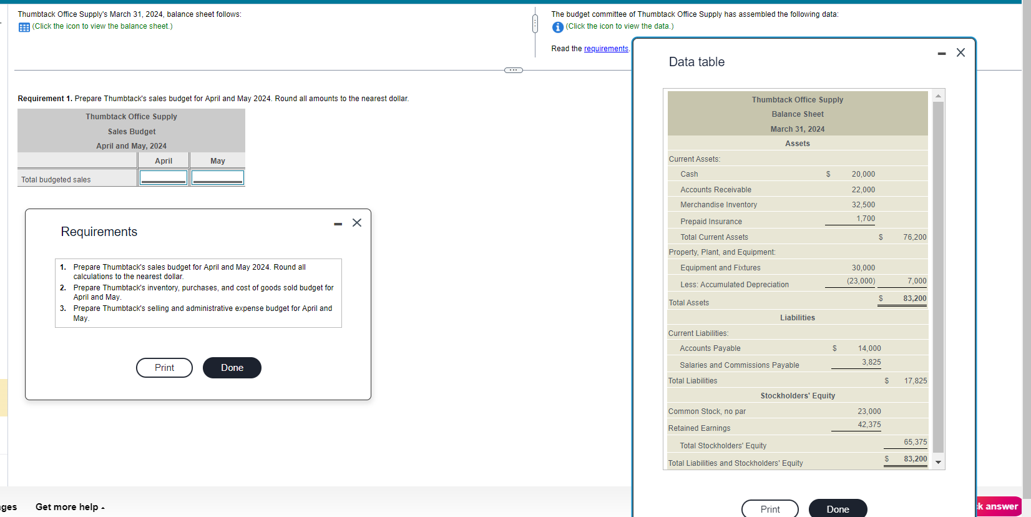
Task: Select the Total Liabilities 17,825 value
Action: [916, 381]
